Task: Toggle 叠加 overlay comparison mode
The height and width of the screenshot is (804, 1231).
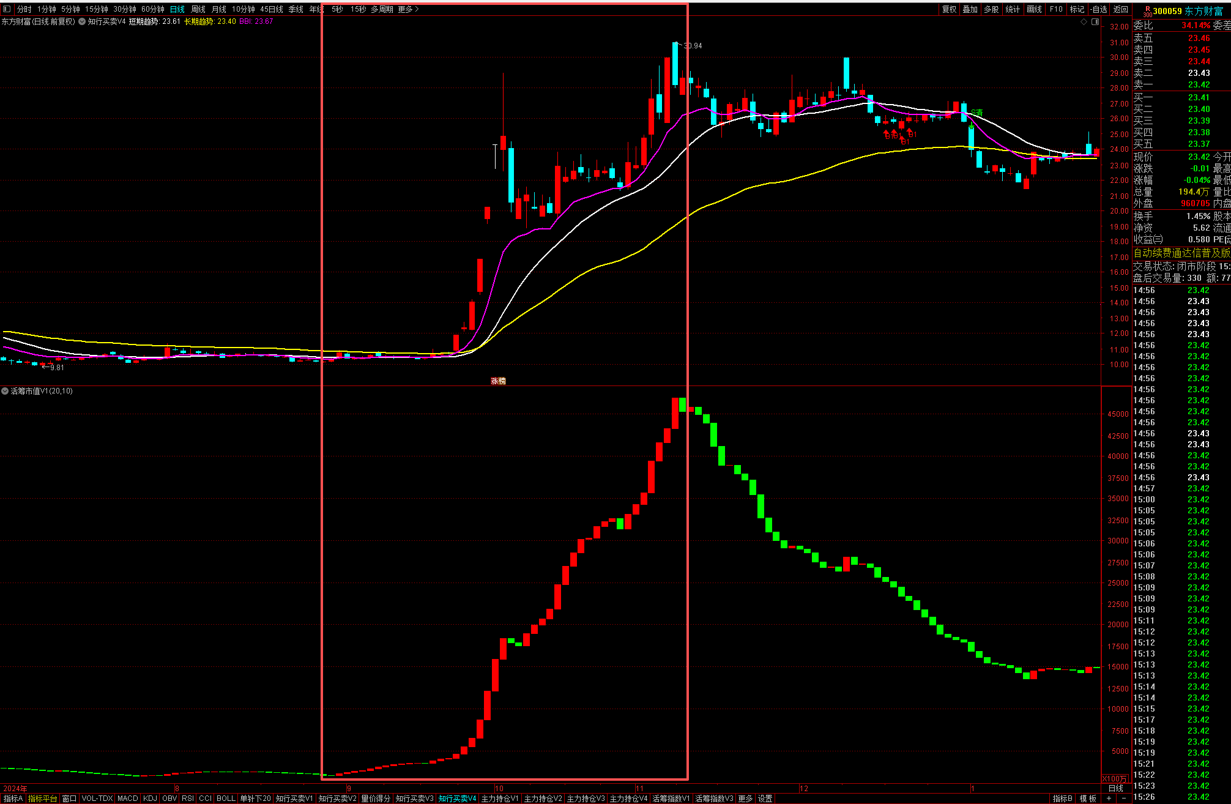Action: click(x=970, y=9)
